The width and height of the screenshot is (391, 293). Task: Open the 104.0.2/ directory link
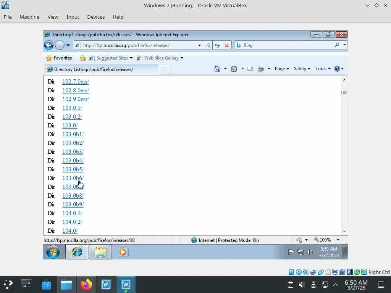(x=72, y=222)
